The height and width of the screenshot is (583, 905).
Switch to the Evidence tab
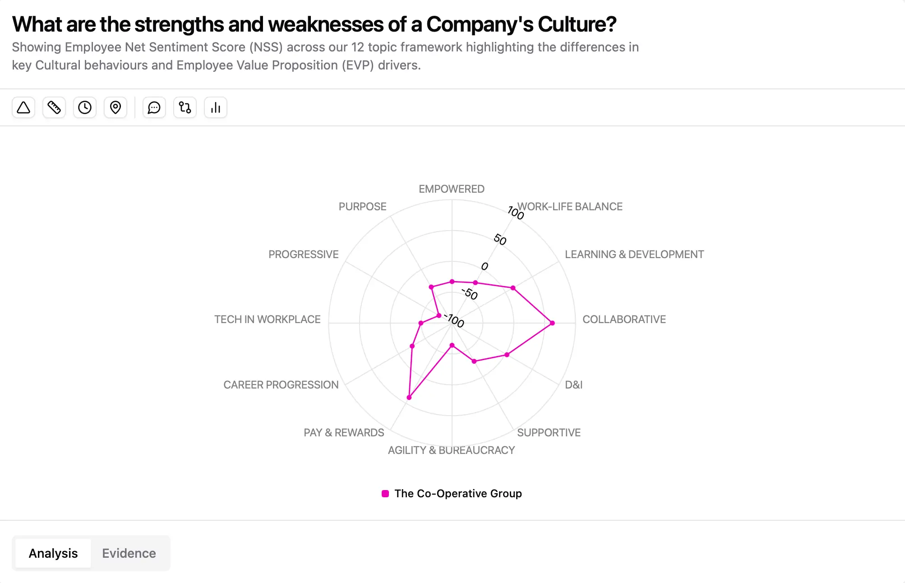(x=129, y=553)
